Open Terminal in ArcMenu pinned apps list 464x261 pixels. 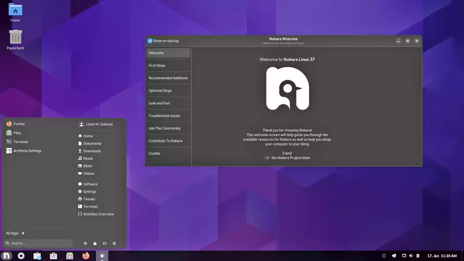tap(17, 142)
